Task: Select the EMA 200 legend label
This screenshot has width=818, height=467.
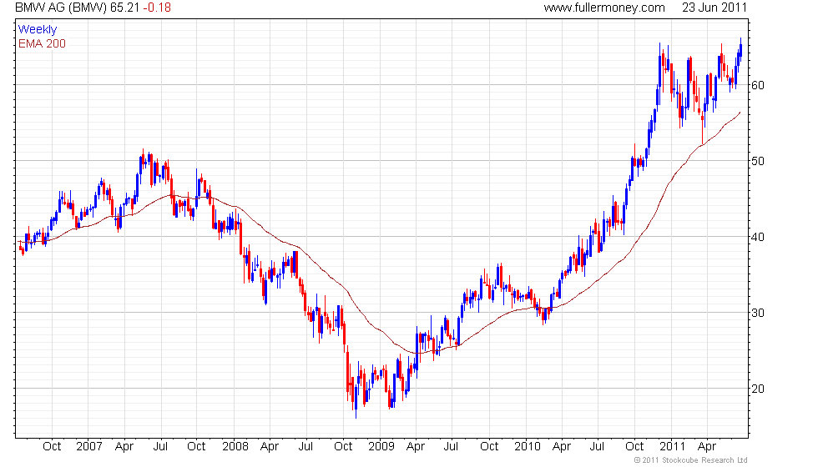Action: [43, 43]
